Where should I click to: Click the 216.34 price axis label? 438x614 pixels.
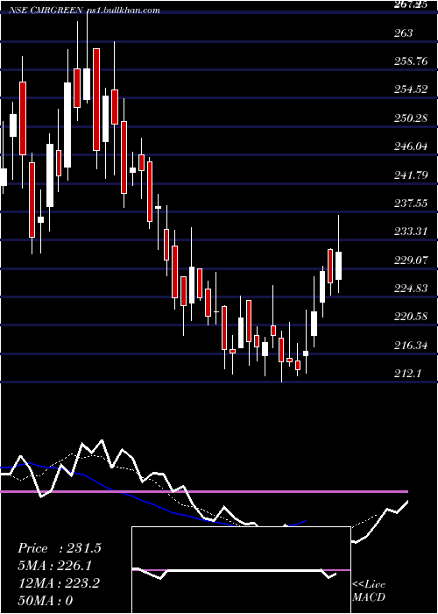(x=411, y=345)
